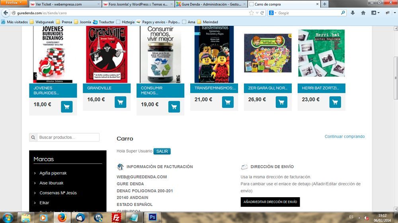
Task: Open the Firefox downloads arrow
Action: (x=353, y=13)
